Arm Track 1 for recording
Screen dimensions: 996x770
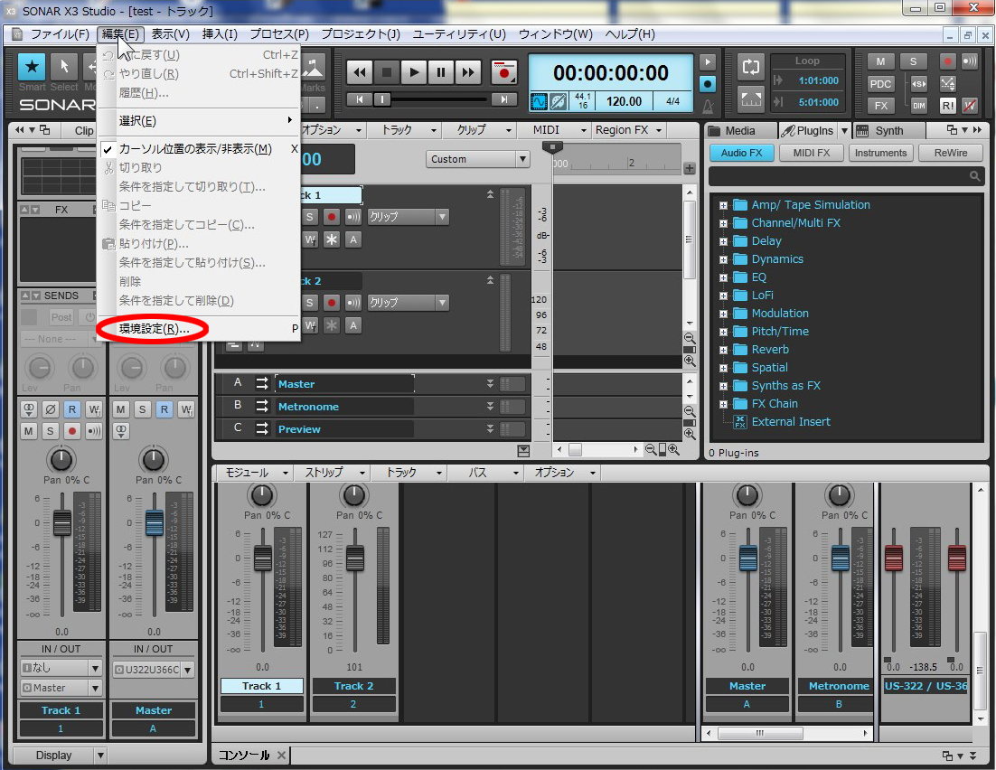[x=332, y=216]
